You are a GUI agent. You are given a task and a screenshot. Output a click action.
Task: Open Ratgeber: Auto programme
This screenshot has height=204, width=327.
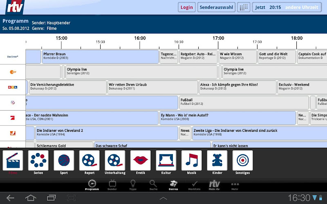tap(198, 57)
